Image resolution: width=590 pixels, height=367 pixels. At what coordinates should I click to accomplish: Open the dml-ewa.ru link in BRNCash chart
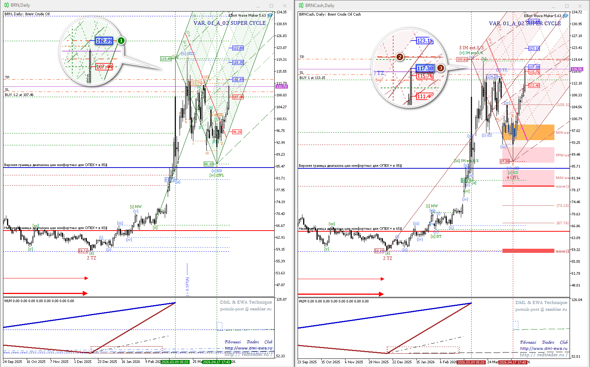point(544,348)
